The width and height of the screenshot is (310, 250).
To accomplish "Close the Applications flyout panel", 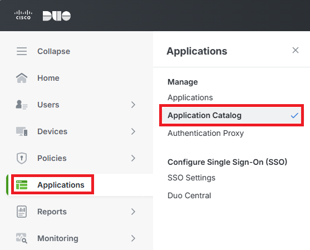I will 296,50.
